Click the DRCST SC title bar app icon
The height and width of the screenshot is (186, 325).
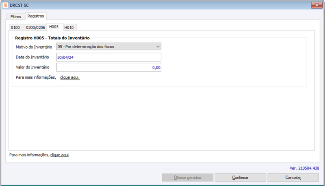coord(5,5)
